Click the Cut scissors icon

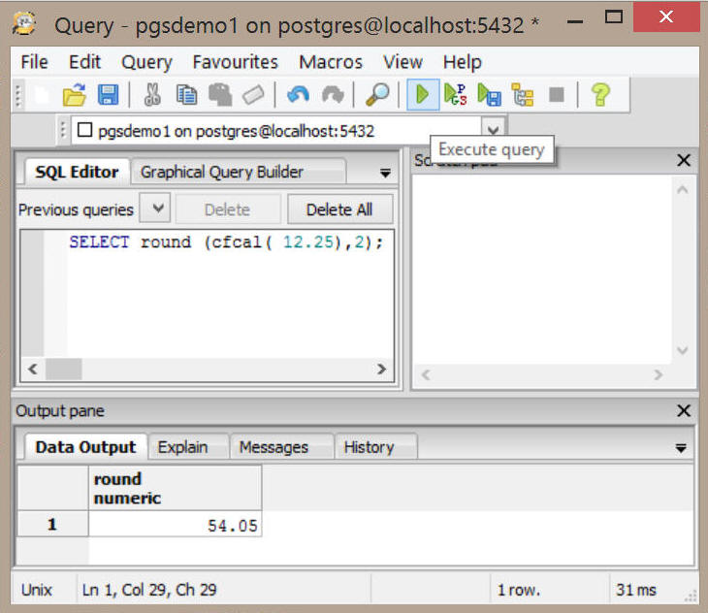153,95
